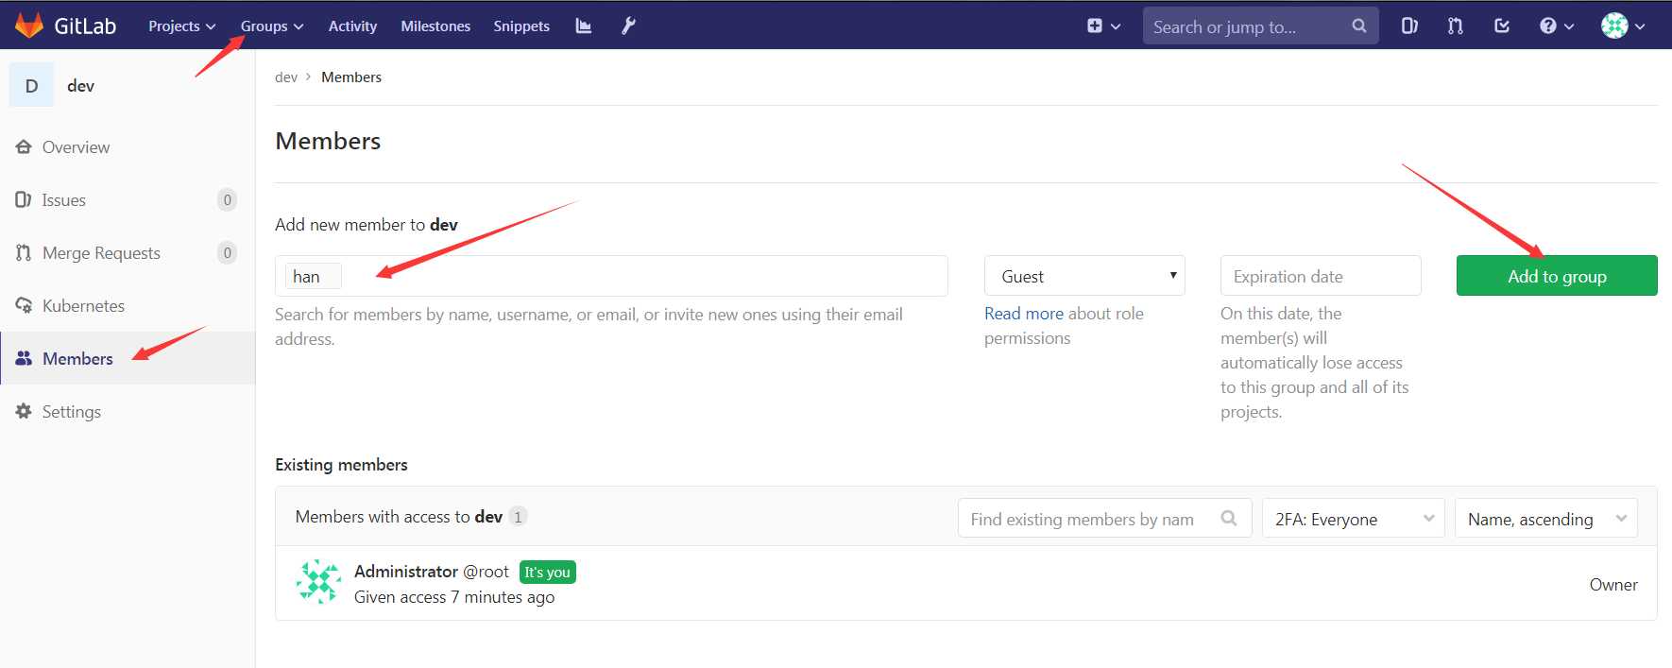Open the new item plus dropdown

(x=1102, y=26)
